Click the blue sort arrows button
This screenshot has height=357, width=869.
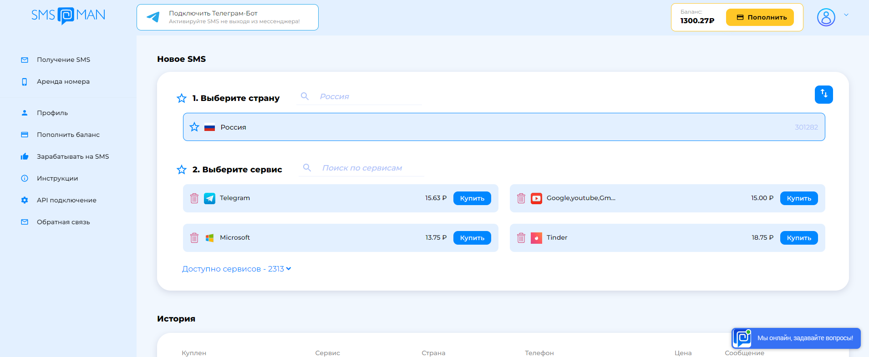coord(824,95)
